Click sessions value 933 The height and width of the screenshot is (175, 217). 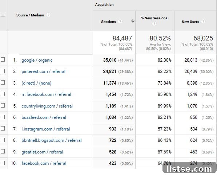[x=113, y=129]
